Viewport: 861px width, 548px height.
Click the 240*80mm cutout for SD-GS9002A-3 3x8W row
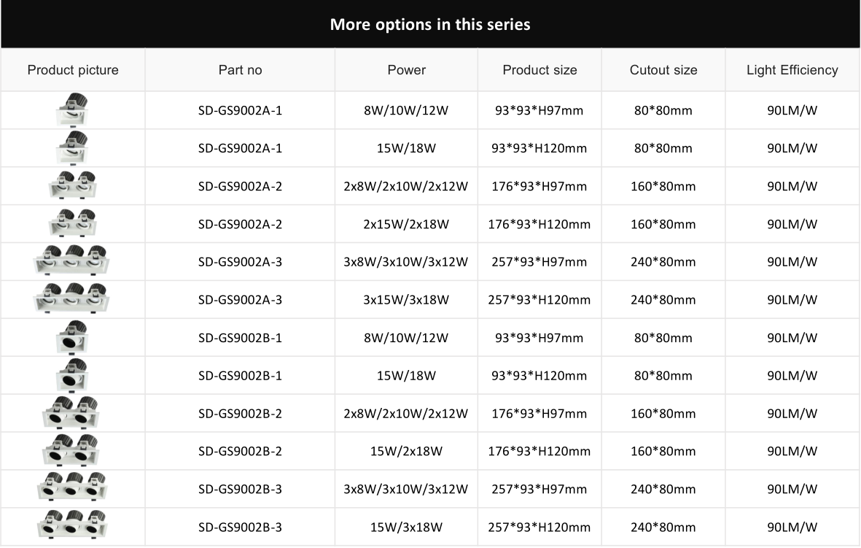(x=663, y=262)
